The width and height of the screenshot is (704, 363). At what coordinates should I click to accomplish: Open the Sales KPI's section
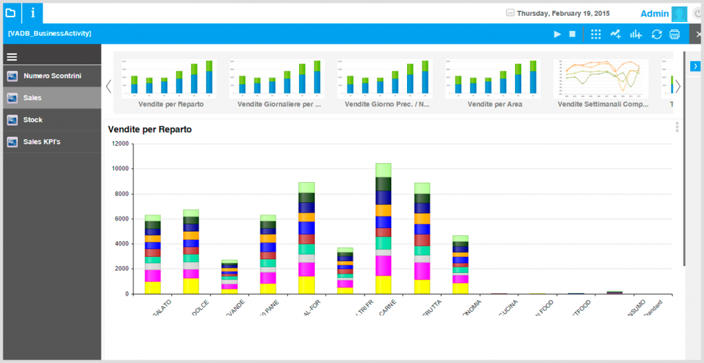tap(52, 142)
